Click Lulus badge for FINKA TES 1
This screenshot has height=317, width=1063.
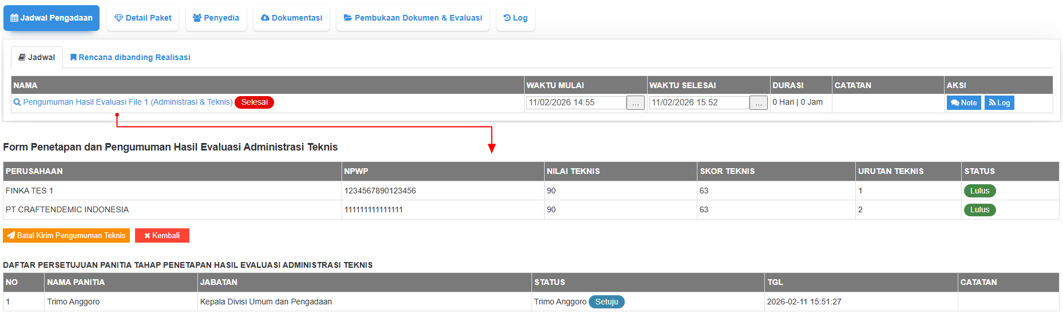coord(979,191)
